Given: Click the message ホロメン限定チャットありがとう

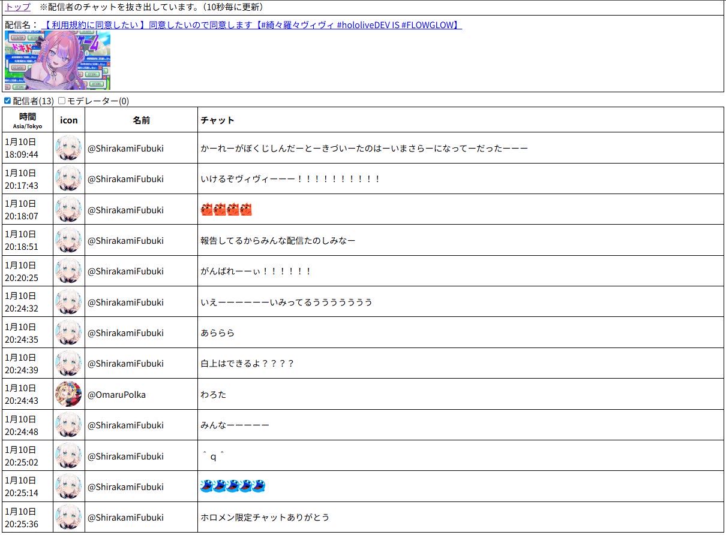Looking at the screenshot, I should tap(265, 517).
